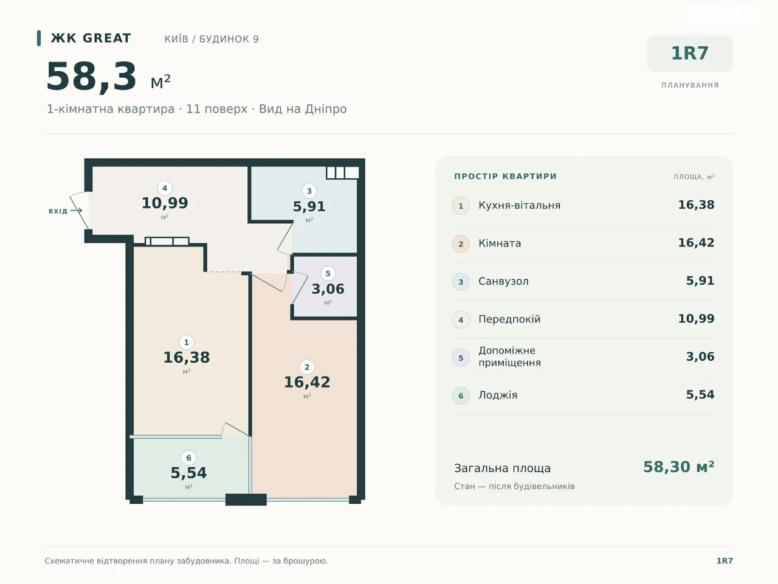Click the legend circle numbered 2
The height and width of the screenshot is (584, 778).
(x=461, y=244)
